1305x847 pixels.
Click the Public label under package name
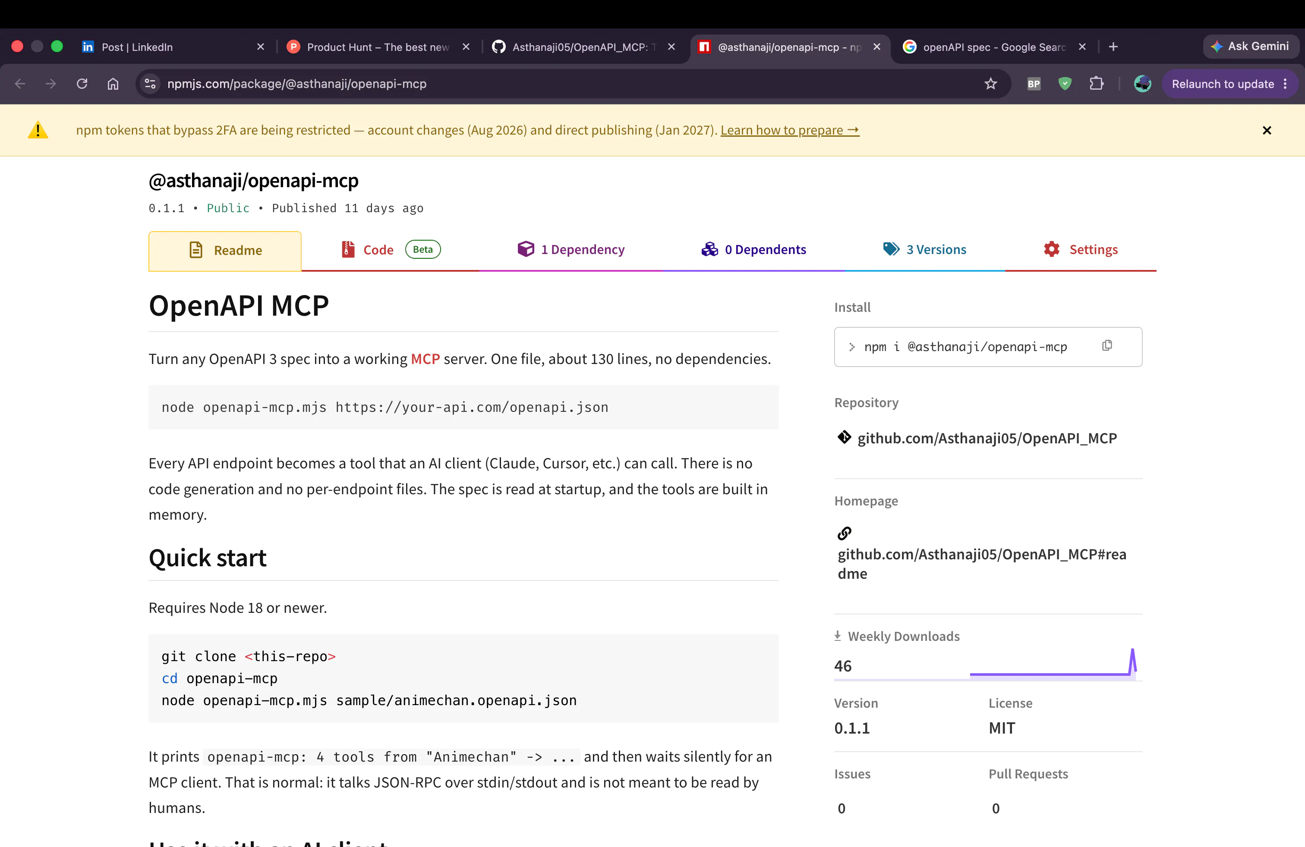(228, 208)
